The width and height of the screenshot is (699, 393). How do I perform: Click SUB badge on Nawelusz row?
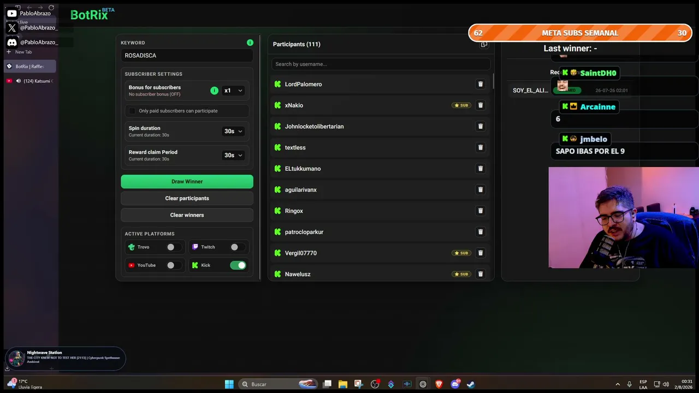(x=461, y=274)
